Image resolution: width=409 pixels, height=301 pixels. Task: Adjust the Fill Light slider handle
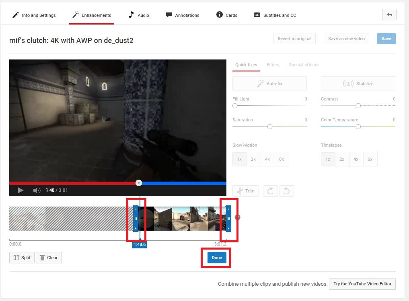(235, 106)
